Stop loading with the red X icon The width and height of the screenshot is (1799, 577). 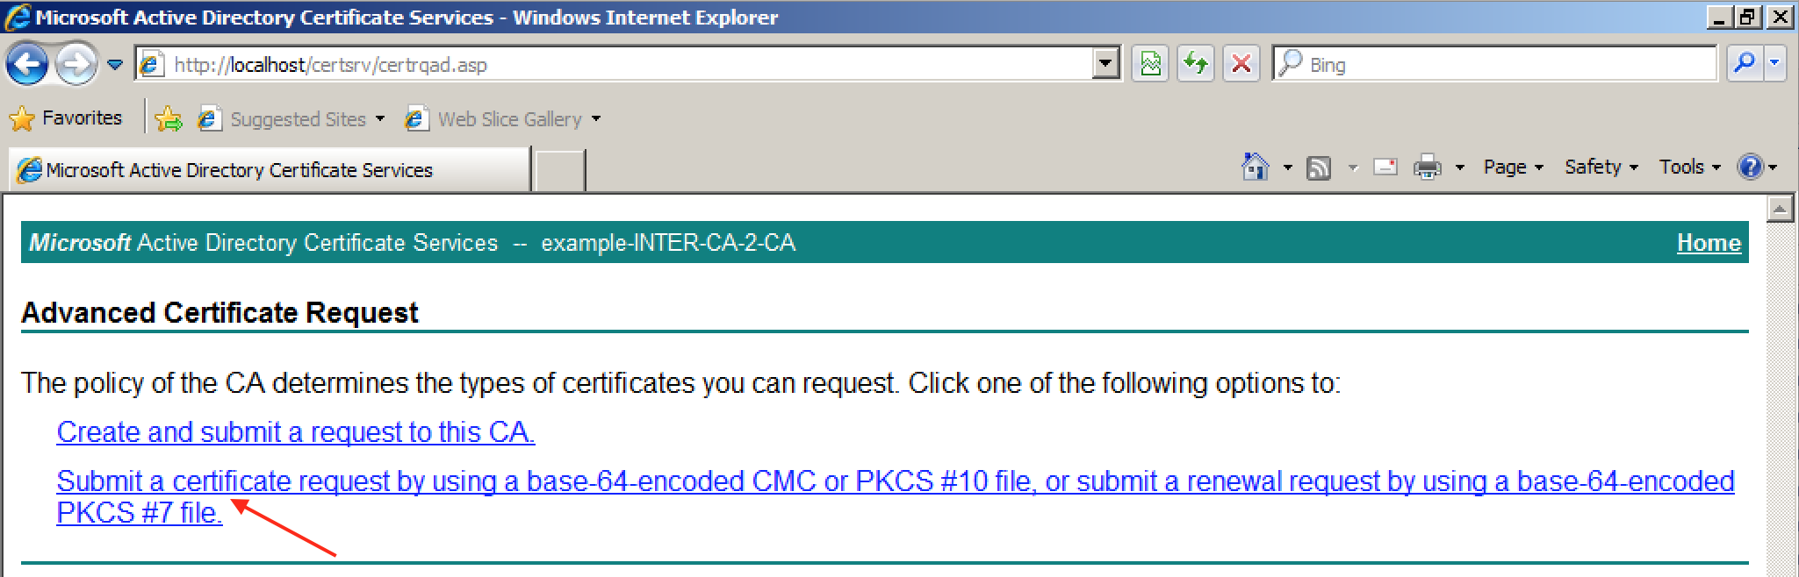[1241, 64]
